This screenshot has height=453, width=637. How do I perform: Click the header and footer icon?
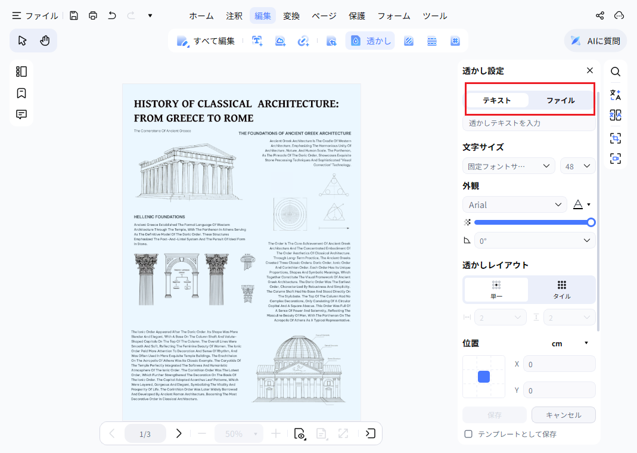pos(432,41)
